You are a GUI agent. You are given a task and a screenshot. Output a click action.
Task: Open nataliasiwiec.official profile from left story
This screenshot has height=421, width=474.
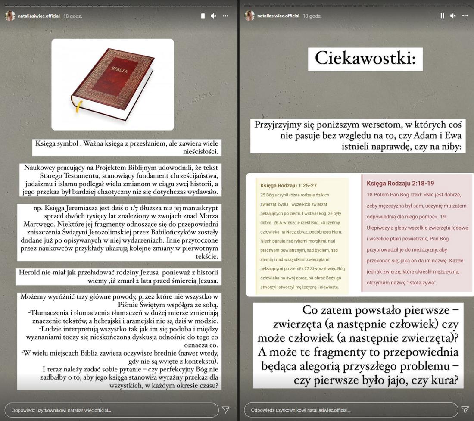pyautogui.click(x=39, y=16)
